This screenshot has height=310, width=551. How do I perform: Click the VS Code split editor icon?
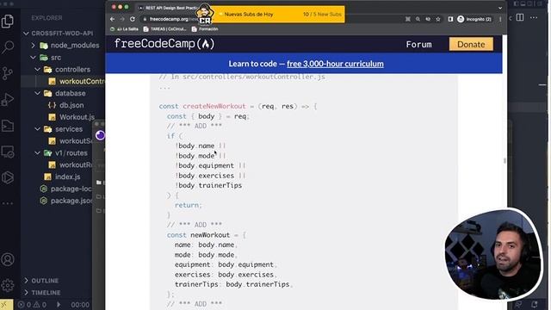520,17
